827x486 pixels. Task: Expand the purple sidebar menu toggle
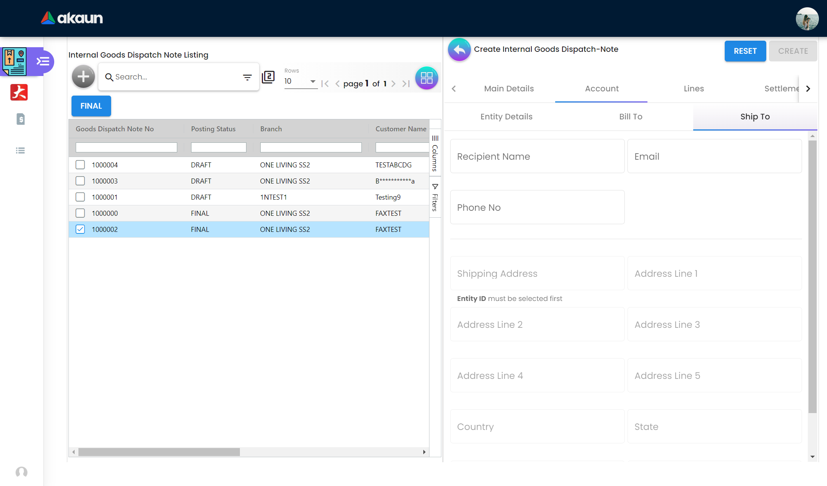coord(43,61)
